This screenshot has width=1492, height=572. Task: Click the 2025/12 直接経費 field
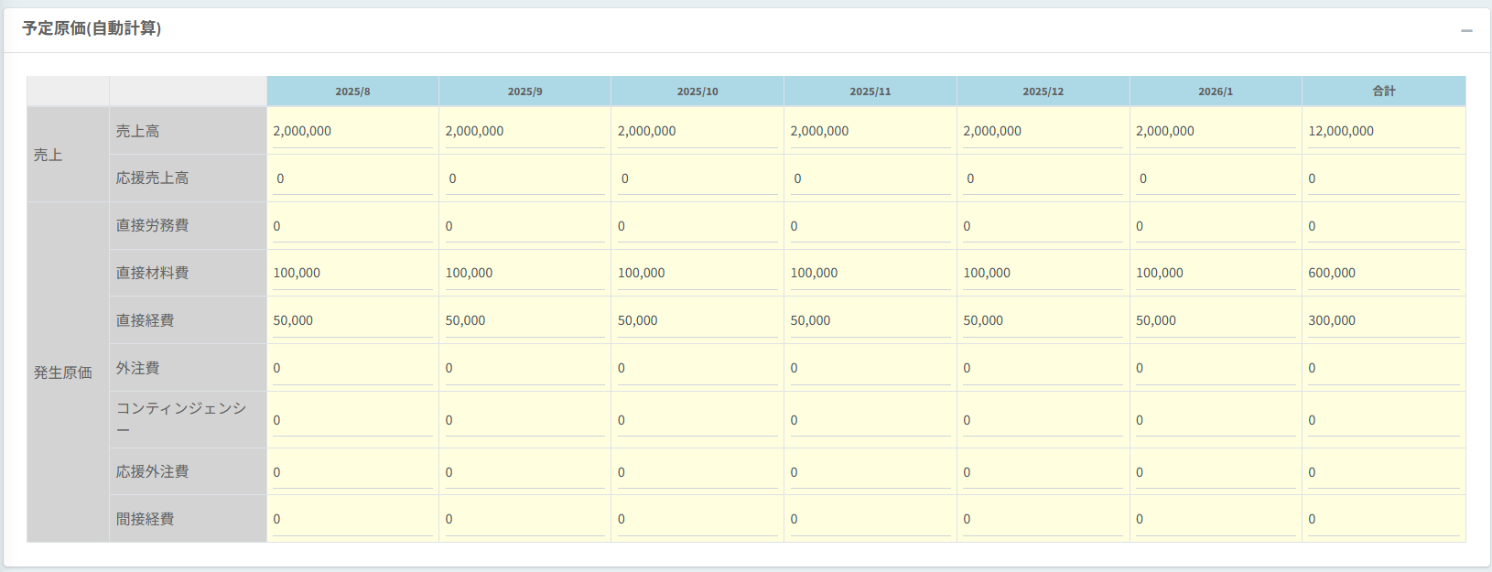pyautogui.click(x=1042, y=321)
